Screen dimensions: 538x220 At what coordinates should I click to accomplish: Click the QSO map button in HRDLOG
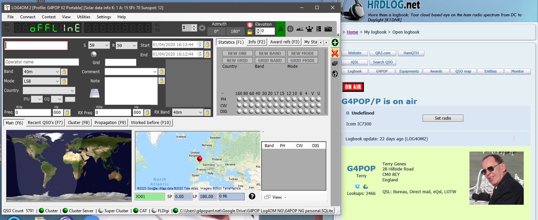coord(463,71)
